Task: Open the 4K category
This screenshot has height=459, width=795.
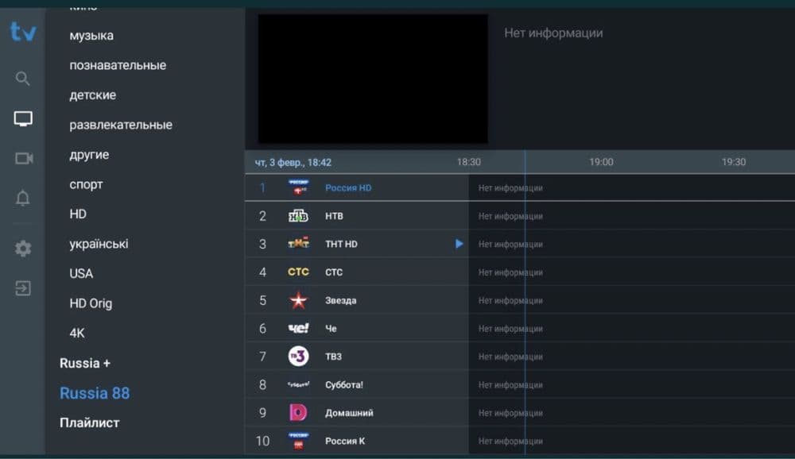Action: click(x=77, y=333)
